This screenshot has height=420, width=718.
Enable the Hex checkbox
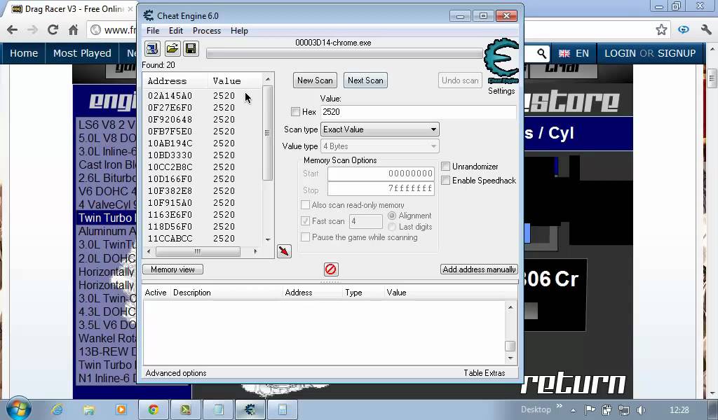point(295,111)
